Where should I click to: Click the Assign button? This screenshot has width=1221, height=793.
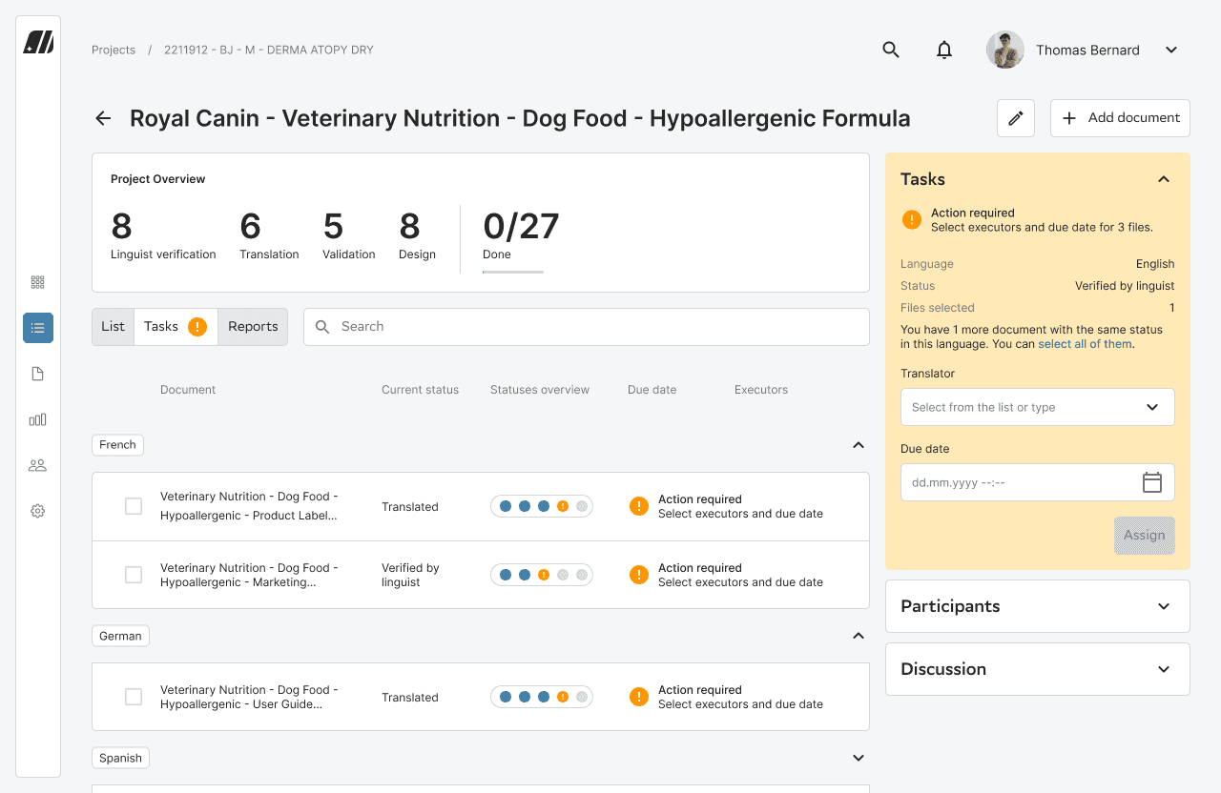[1145, 536]
